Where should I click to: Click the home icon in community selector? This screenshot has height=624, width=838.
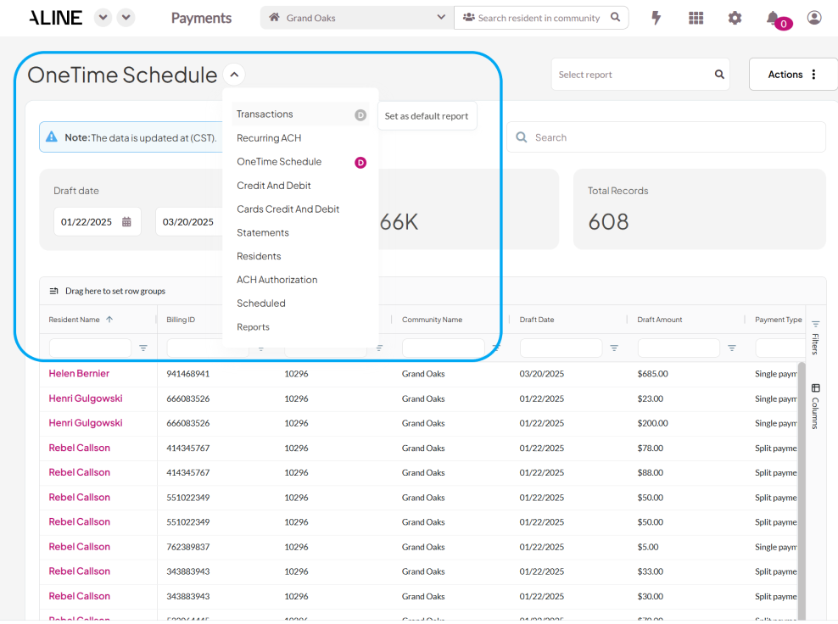tap(274, 17)
